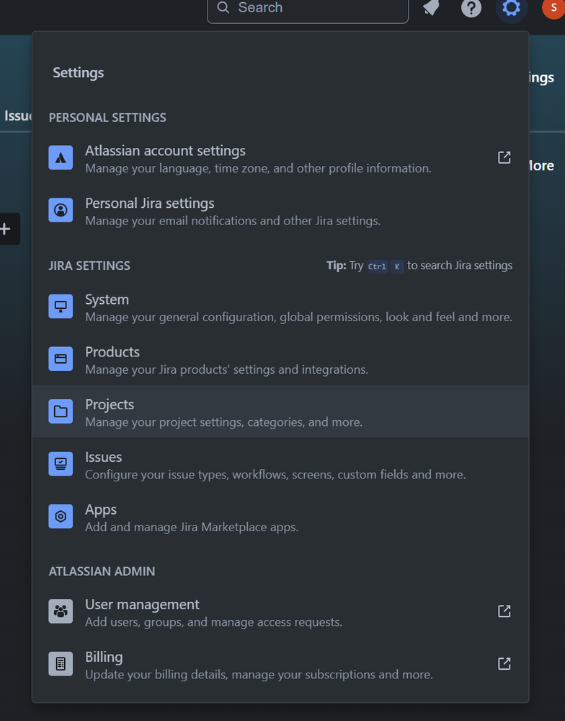Open the user profile avatar

click(x=553, y=8)
